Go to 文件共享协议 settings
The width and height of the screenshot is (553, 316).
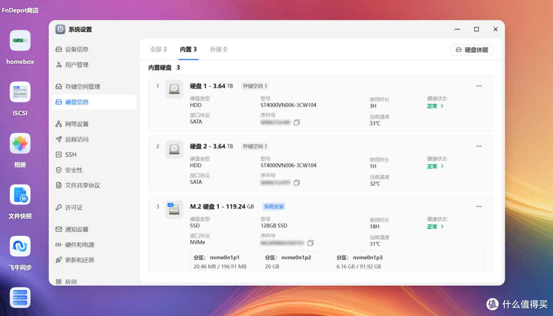tap(94, 185)
